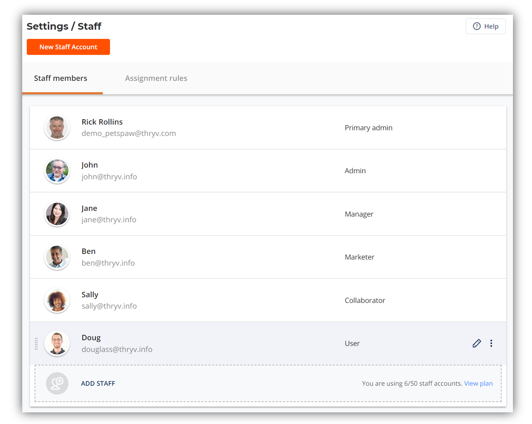
Task: Select the name John
Action: click(90, 165)
